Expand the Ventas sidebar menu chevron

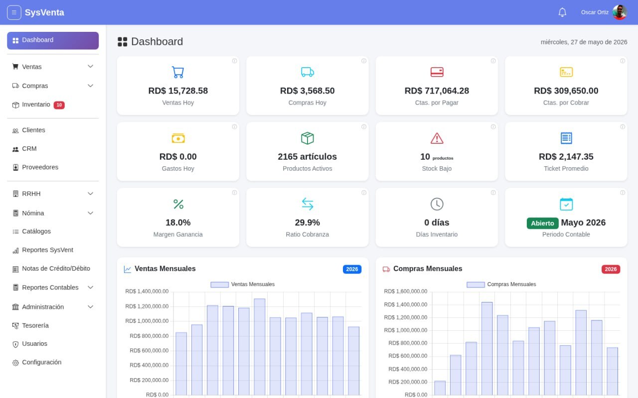(x=90, y=67)
